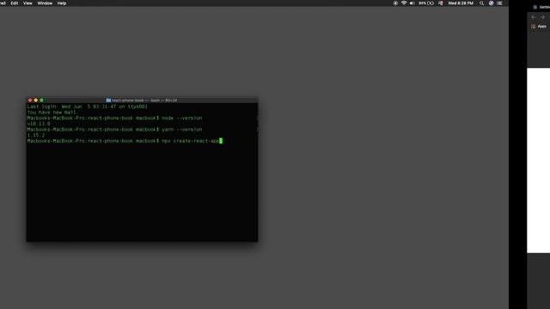550x309 pixels.
Task: Click the '1.15.2' output line
Action: pos(36,136)
